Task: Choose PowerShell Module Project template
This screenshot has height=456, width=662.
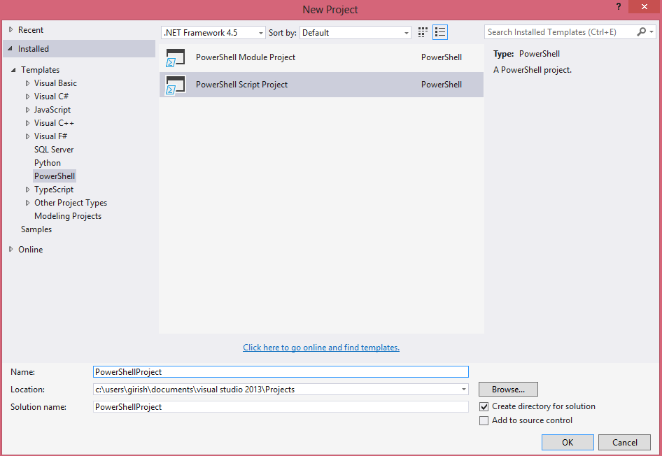Action: click(321, 58)
